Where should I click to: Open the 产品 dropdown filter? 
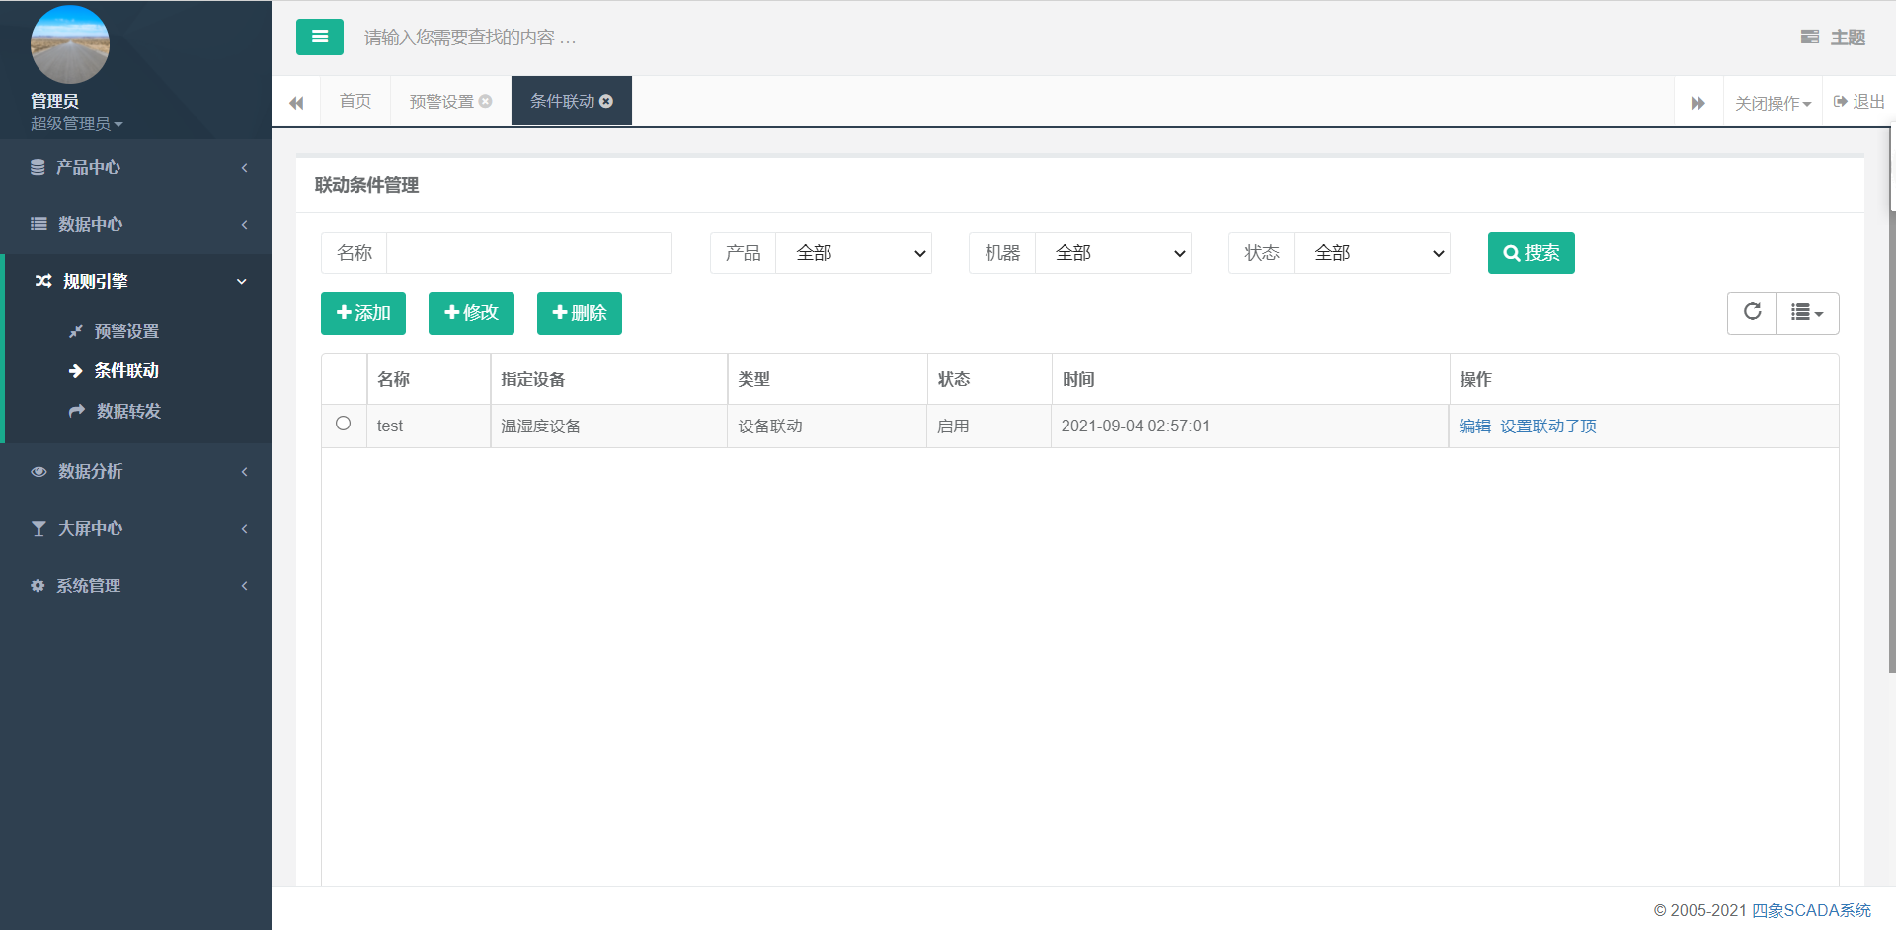pyautogui.click(x=853, y=253)
